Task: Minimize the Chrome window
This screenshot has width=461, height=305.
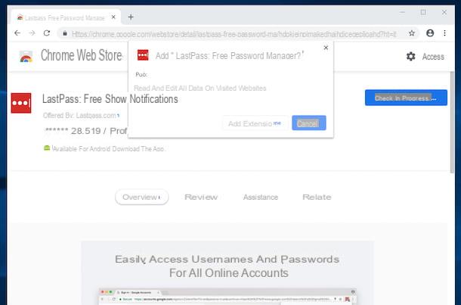Action: pos(402,12)
